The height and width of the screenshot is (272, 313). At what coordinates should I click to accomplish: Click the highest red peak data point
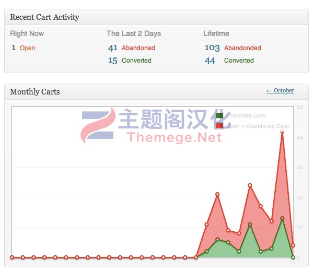[282, 131]
